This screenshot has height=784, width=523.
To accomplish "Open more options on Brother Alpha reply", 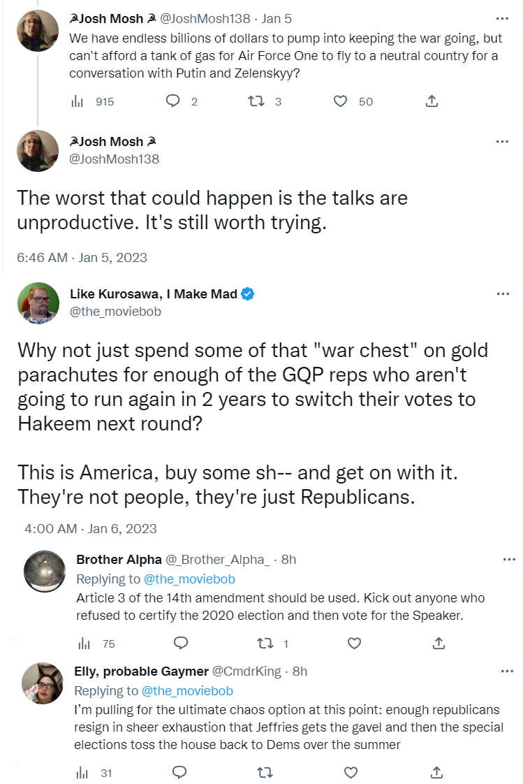I will point(509,560).
